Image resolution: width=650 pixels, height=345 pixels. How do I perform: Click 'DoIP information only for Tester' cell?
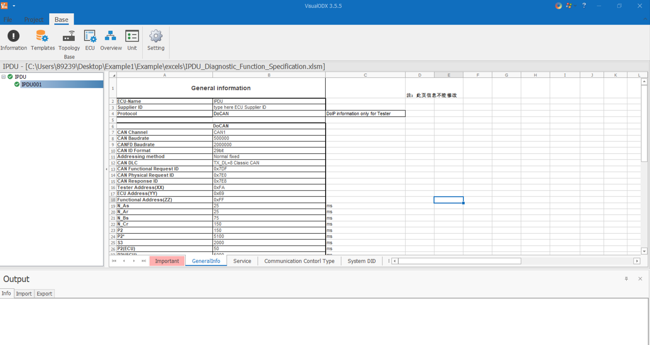(x=365, y=114)
